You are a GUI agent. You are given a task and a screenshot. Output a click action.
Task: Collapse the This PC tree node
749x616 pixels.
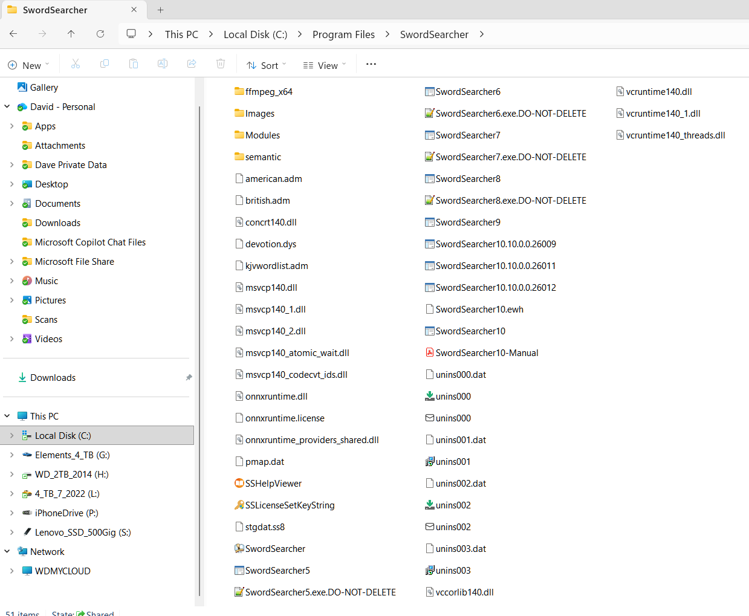pos(7,416)
